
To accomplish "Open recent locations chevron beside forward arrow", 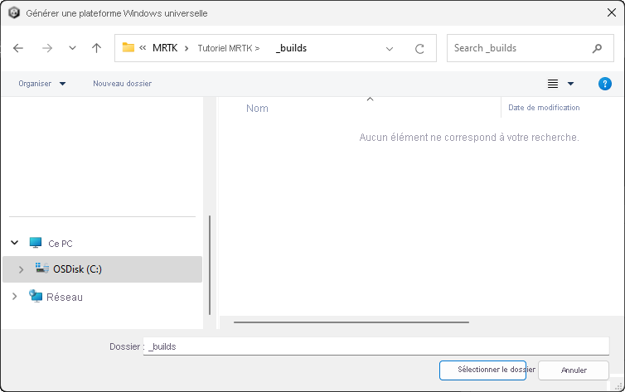I will 72,48.
